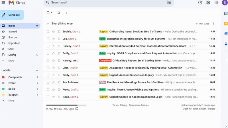Open toolbar more options menu

click(x=66, y=13)
